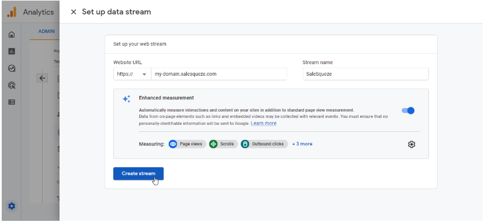
Task: Click the Enhanced measurement sparkle icon
Action: point(127,99)
